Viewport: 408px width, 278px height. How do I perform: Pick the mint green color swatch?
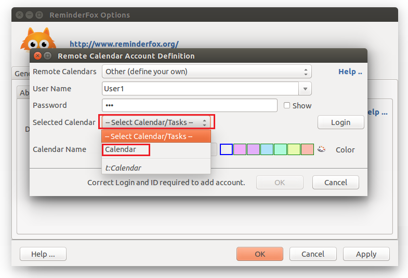point(280,149)
